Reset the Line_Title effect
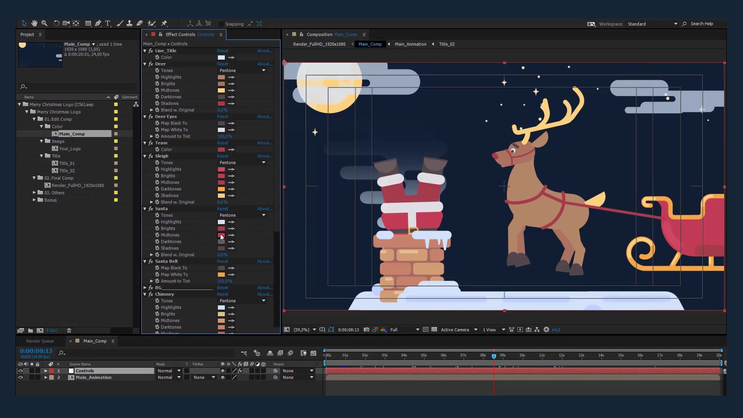This screenshot has width=743, height=418. coord(223,51)
